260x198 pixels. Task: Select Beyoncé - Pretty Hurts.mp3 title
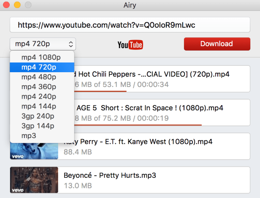tap(110, 176)
